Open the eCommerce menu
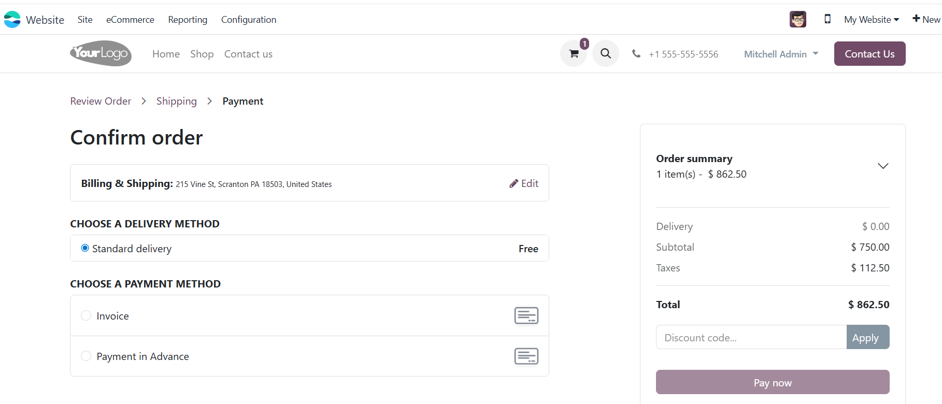 pyautogui.click(x=130, y=20)
